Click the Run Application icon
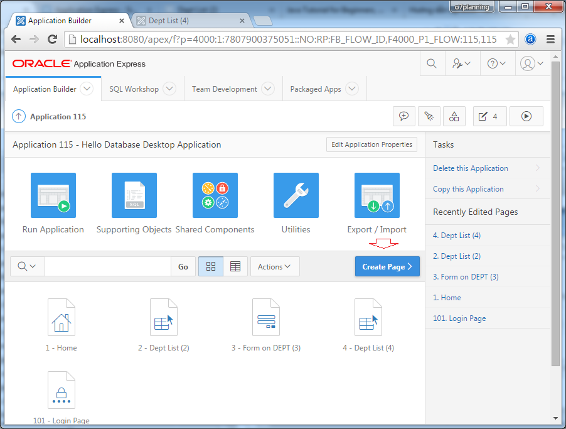The width and height of the screenshot is (566, 429). point(53,195)
